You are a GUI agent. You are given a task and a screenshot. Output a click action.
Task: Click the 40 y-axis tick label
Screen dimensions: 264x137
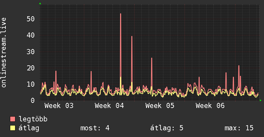(x=31, y=35)
